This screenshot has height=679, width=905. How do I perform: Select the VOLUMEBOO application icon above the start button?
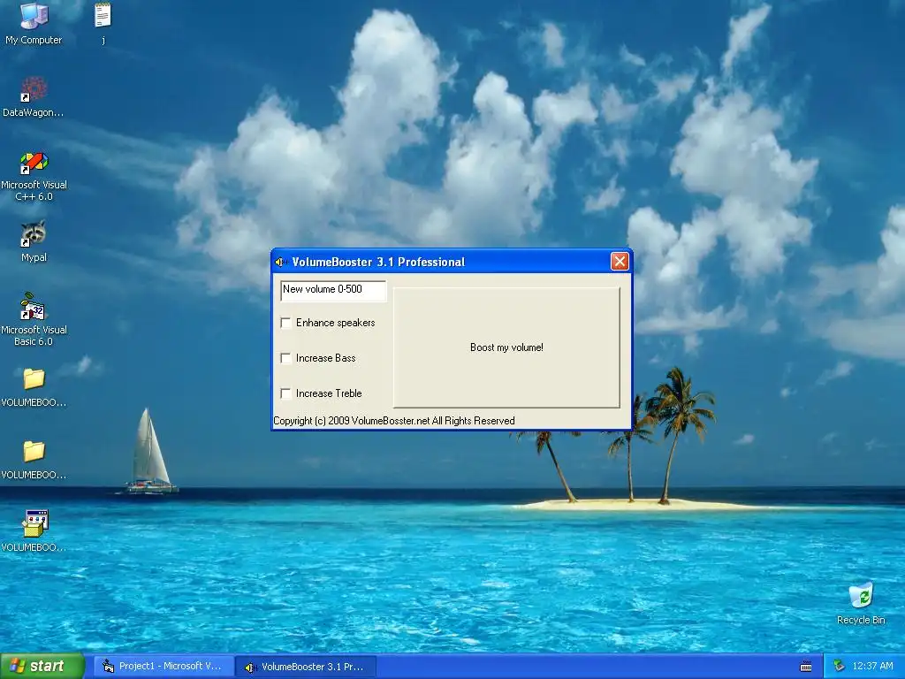(x=34, y=531)
